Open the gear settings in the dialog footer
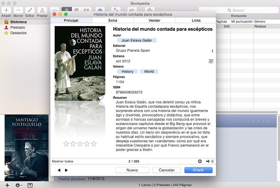Image resolution: width=280 pixels, height=188 pixels. (x=200, y=161)
